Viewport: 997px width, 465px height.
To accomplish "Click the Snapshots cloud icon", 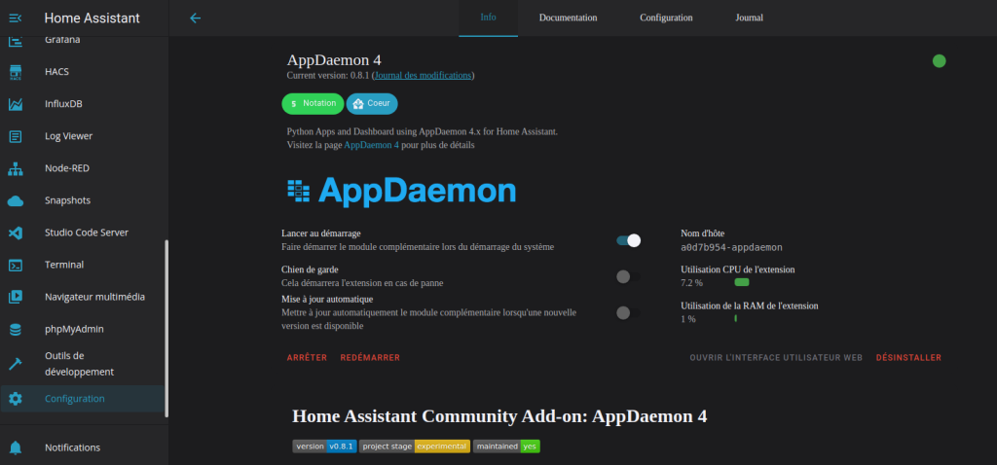I will (16, 200).
